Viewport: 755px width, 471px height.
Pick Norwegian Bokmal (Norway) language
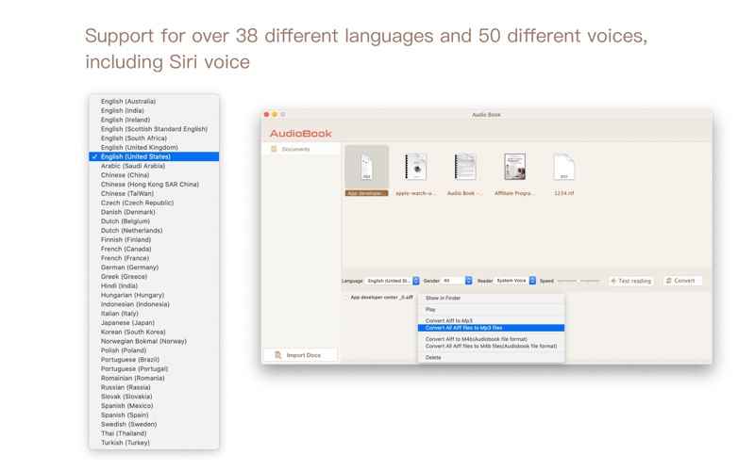tap(154, 341)
